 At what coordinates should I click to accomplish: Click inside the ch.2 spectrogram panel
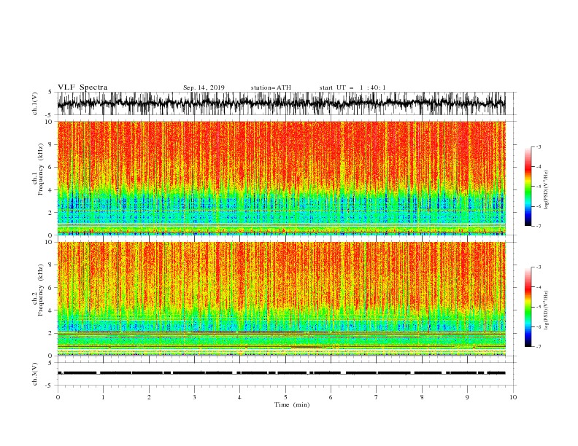281,299
